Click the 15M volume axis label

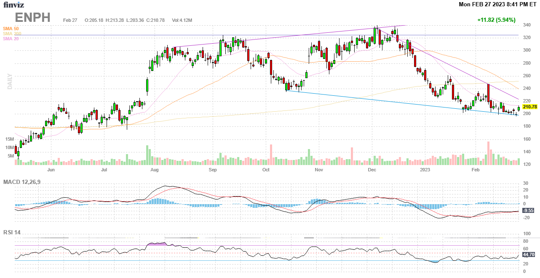pos(10,139)
